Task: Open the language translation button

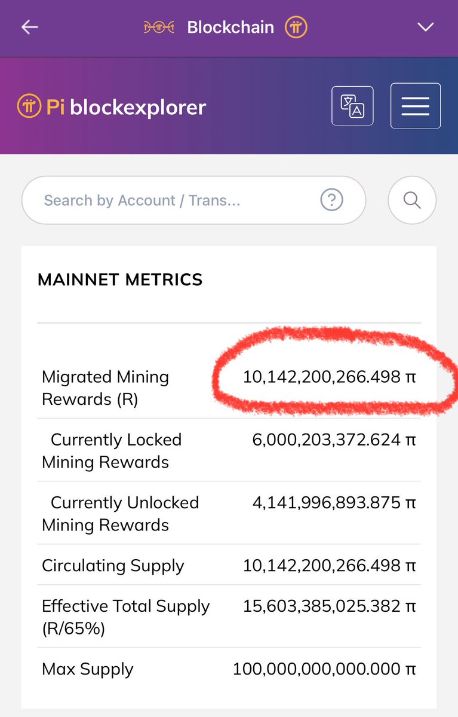Action: pyautogui.click(x=352, y=106)
